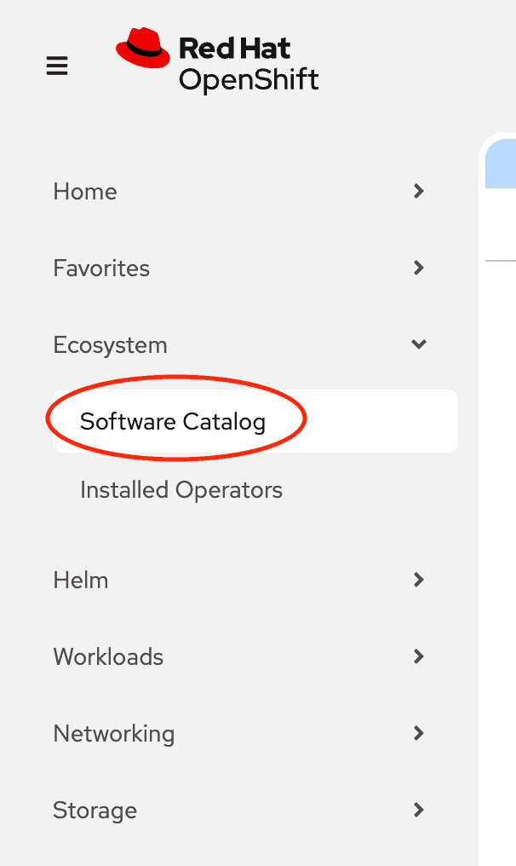Viewport: 516px width, 866px height.
Task: Open the Software Catalog page
Action: pos(175,420)
